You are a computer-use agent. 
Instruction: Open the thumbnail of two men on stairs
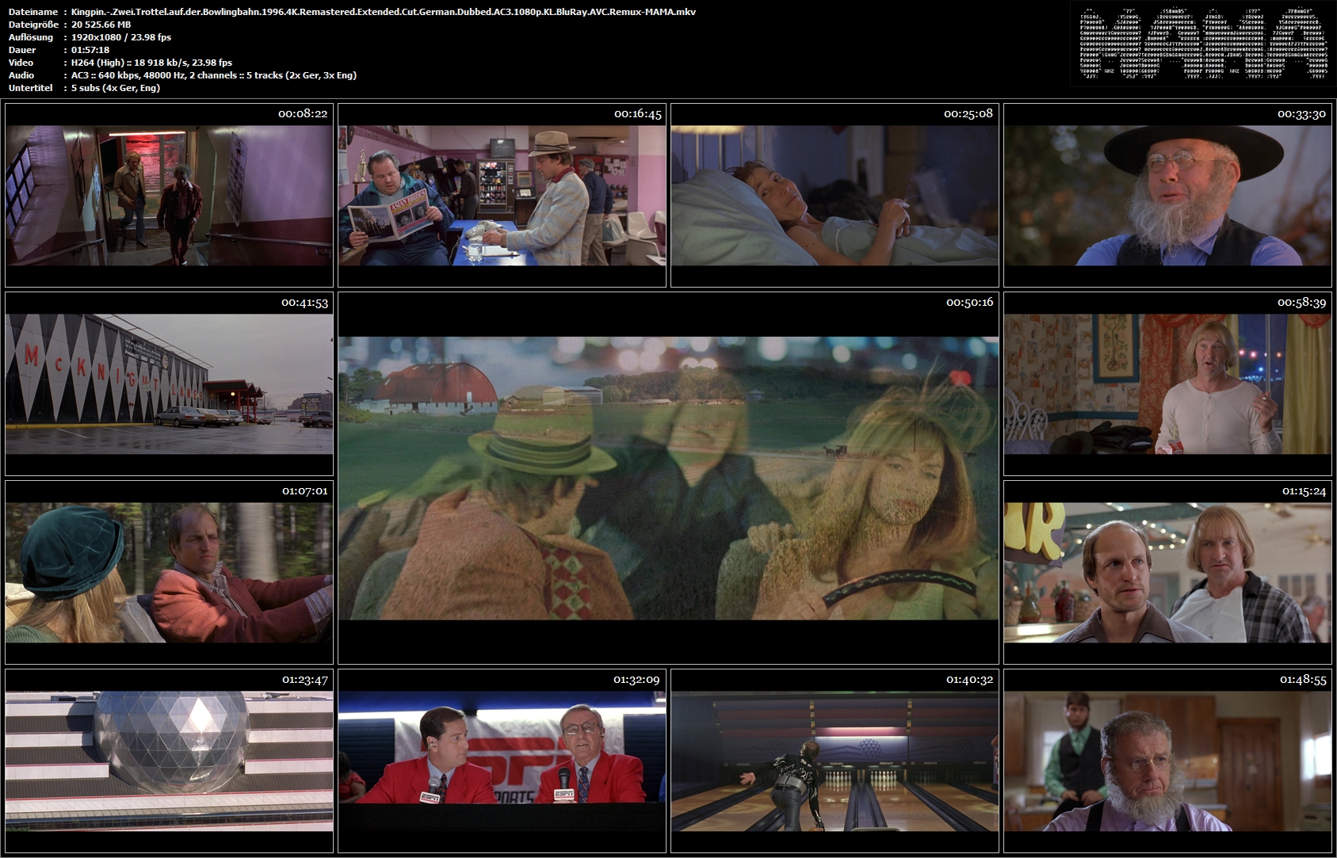pyautogui.click(x=169, y=195)
